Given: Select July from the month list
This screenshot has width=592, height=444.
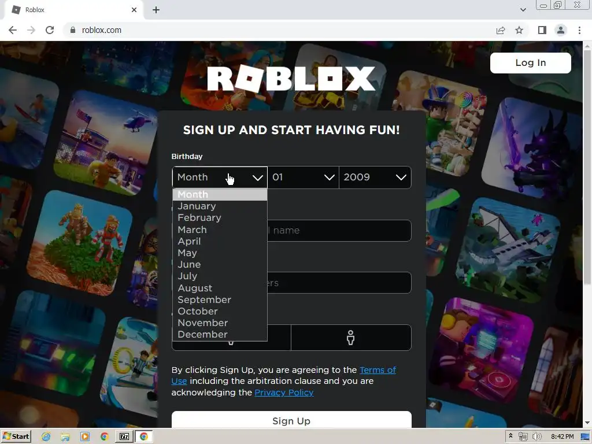Looking at the screenshot, I should 220,276.
